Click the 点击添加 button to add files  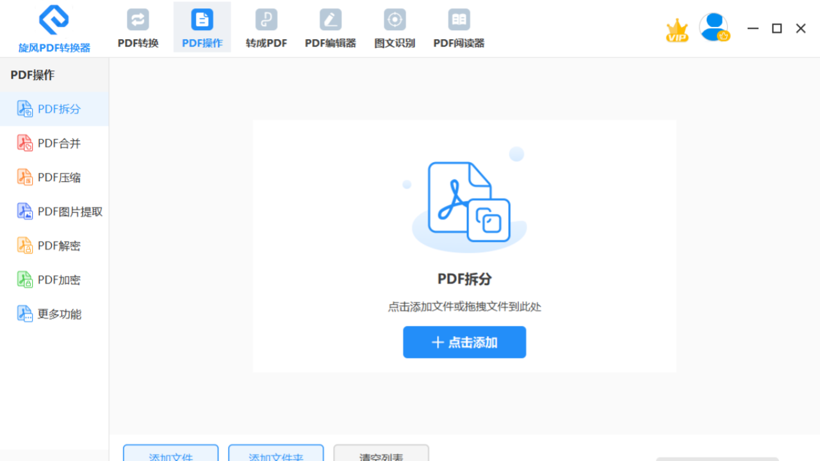464,342
